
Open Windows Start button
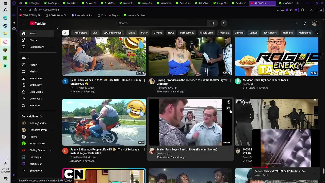coord(5,3)
